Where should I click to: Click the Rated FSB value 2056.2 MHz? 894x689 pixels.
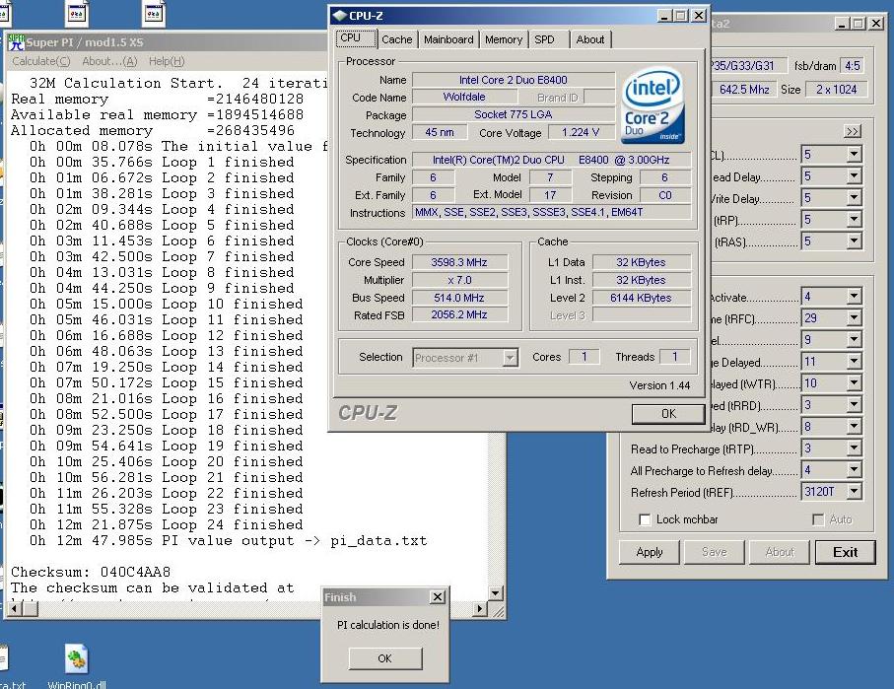[459, 314]
